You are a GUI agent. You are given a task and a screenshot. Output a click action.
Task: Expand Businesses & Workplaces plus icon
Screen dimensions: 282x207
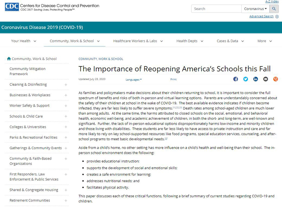coord(66,95)
